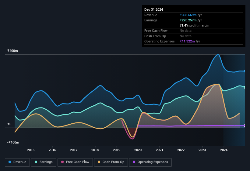Screen dimensions: 250x171
Task: Click the ₹220.257m earnings value
Action: [x=188, y=20]
